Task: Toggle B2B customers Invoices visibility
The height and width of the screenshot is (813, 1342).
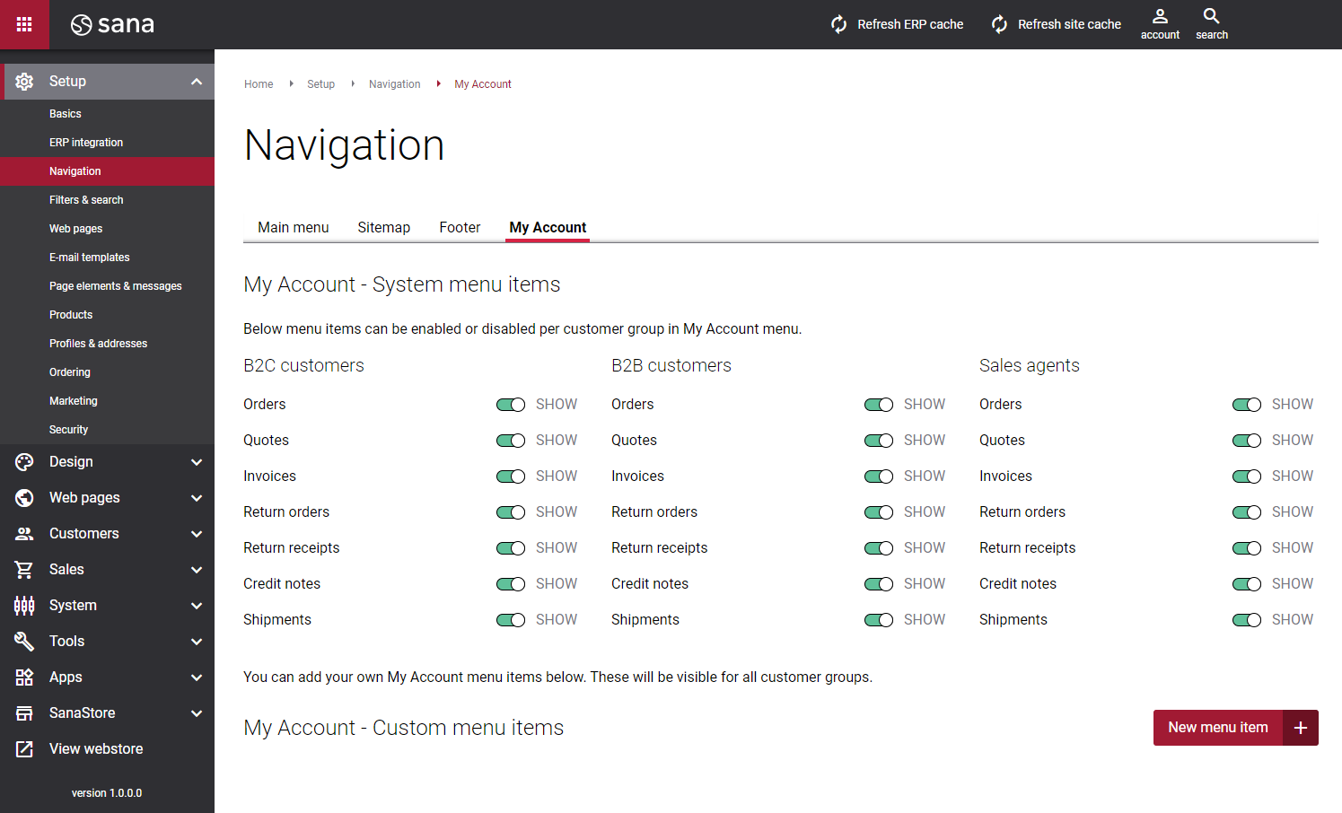Action: [x=879, y=476]
